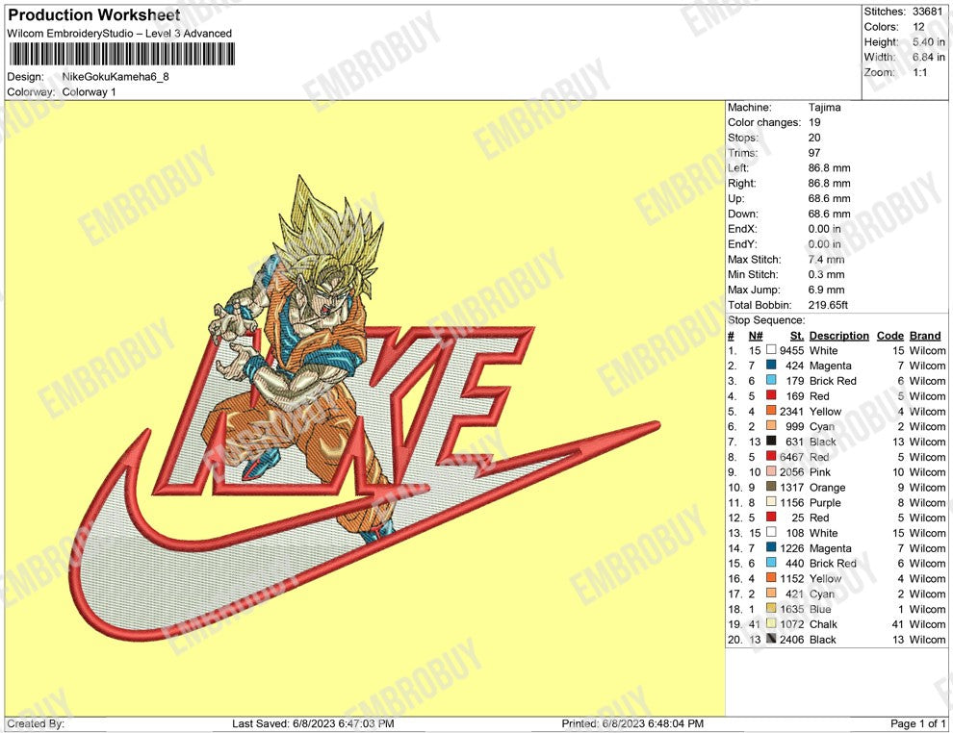
Task: Click the Code column header
Action: tap(889, 335)
